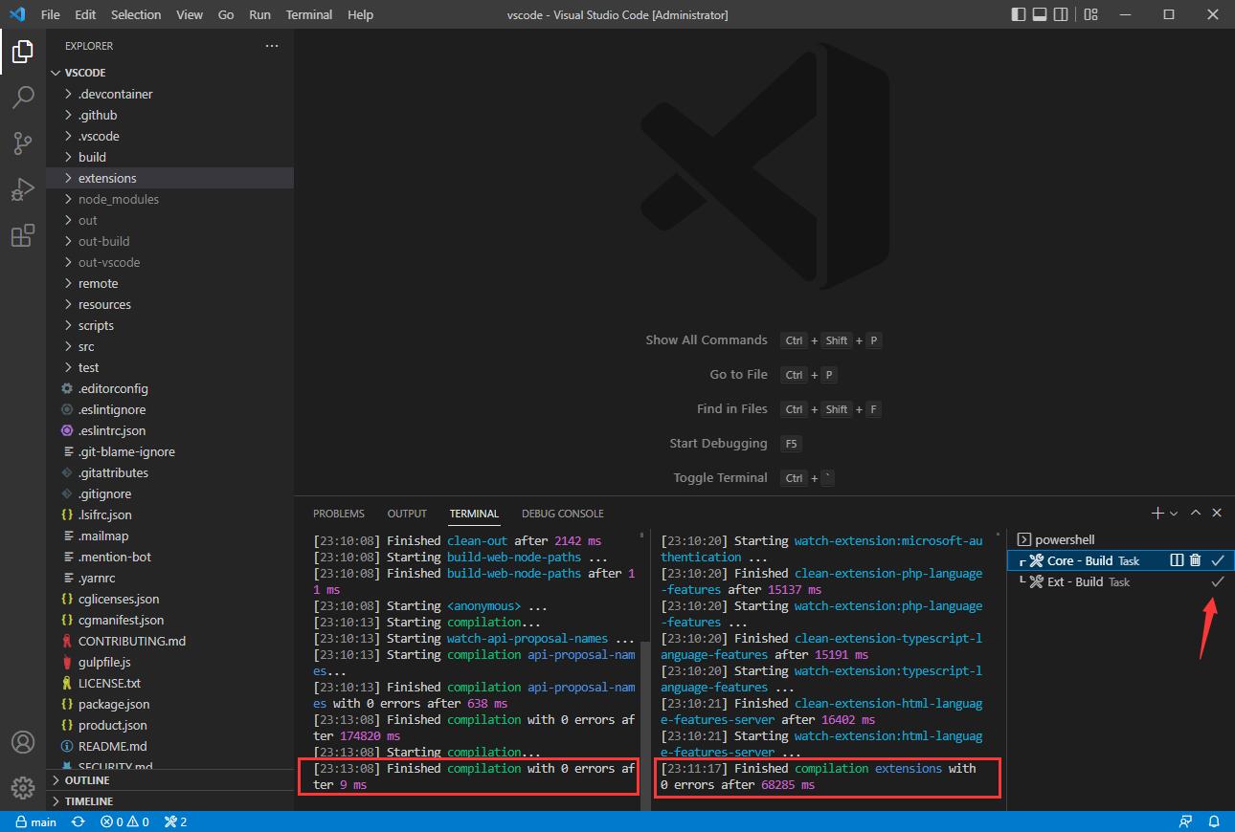Open launch profile dropdown next to plus
This screenshot has width=1235, height=832.
[1174, 514]
